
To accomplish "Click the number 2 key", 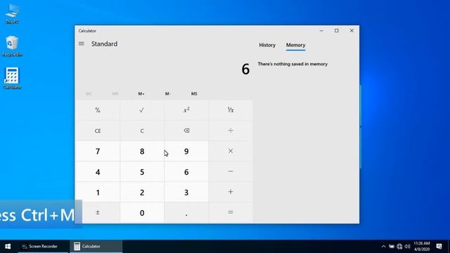I will [142, 192].
